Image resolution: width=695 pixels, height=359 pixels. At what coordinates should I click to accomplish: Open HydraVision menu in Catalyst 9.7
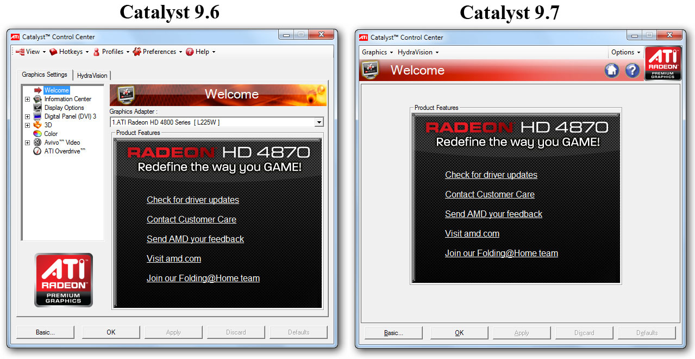click(418, 52)
